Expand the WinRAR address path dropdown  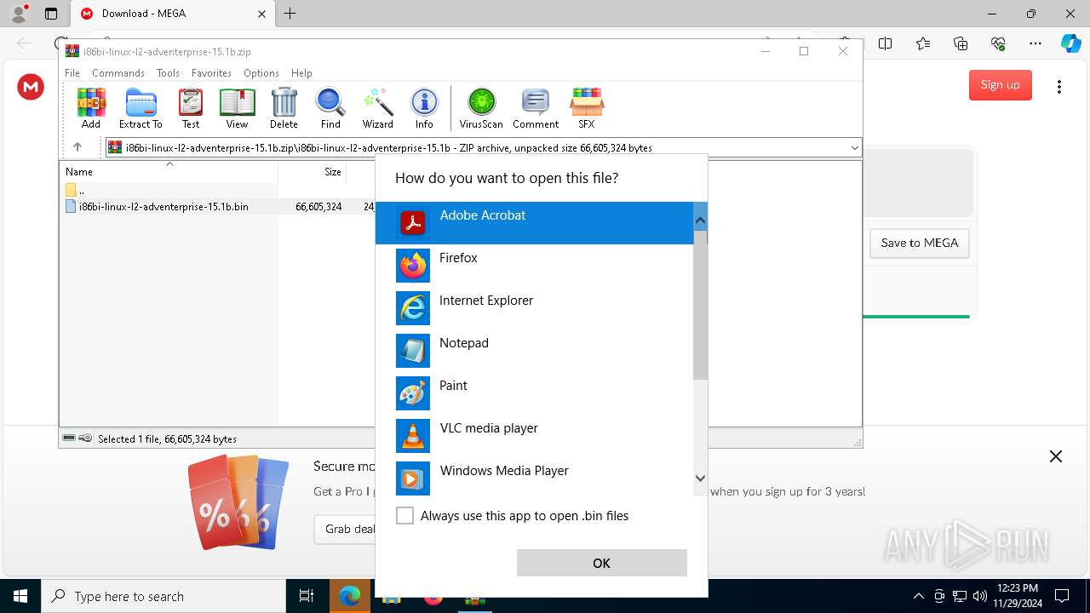point(854,147)
